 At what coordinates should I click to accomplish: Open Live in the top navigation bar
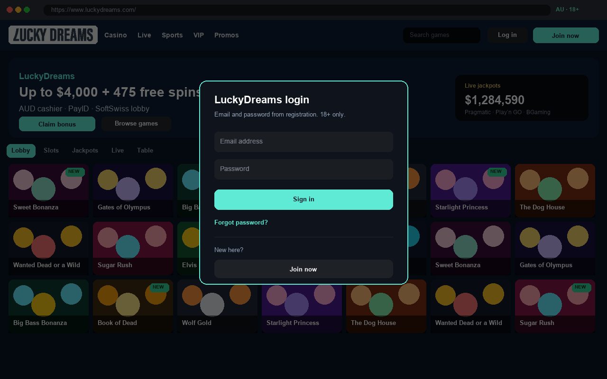pyautogui.click(x=144, y=35)
